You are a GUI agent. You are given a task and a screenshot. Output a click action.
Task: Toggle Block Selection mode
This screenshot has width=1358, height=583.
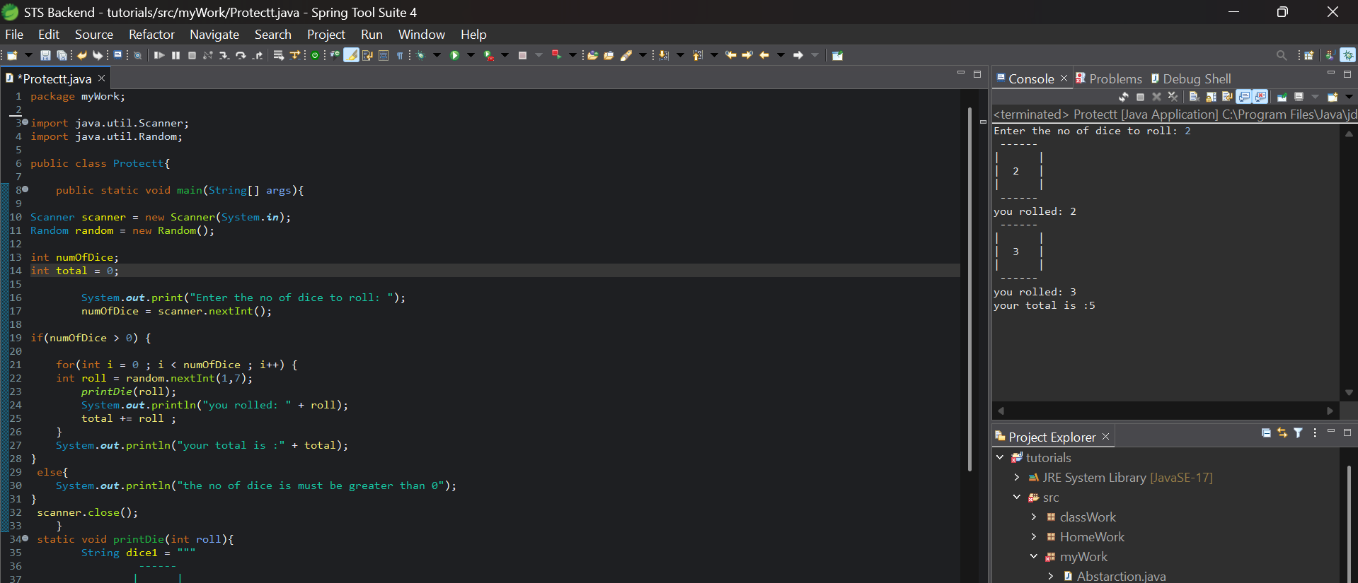tap(383, 55)
